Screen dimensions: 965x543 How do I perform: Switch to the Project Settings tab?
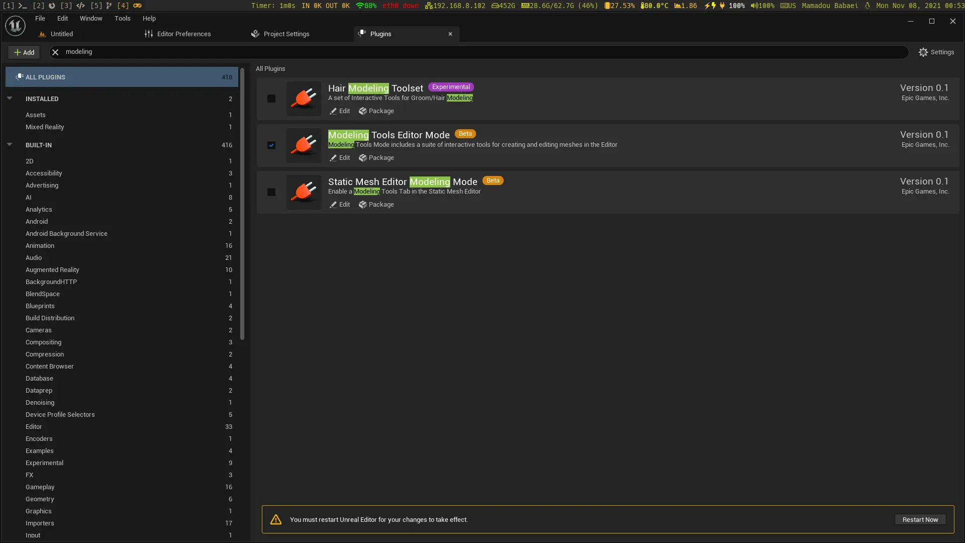(x=286, y=34)
